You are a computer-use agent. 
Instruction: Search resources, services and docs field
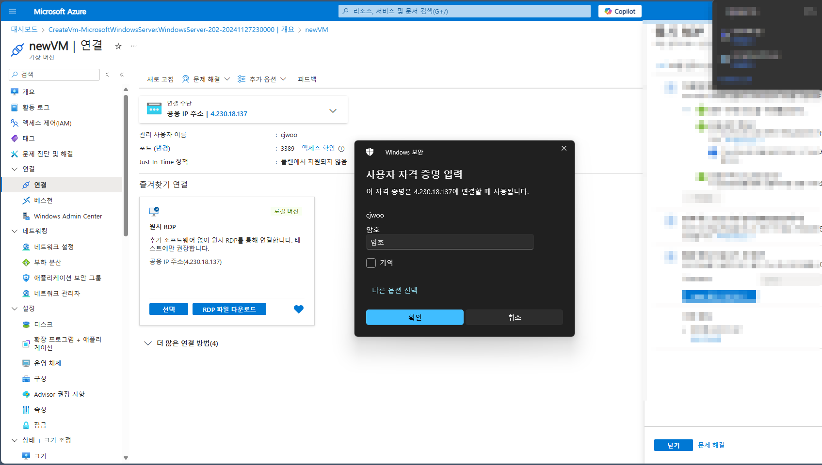point(465,11)
